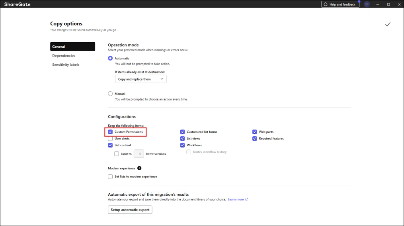The height and width of the screenshot is (226, 404).
Task: Click the Operation mode heading
Action: (123, 45)
